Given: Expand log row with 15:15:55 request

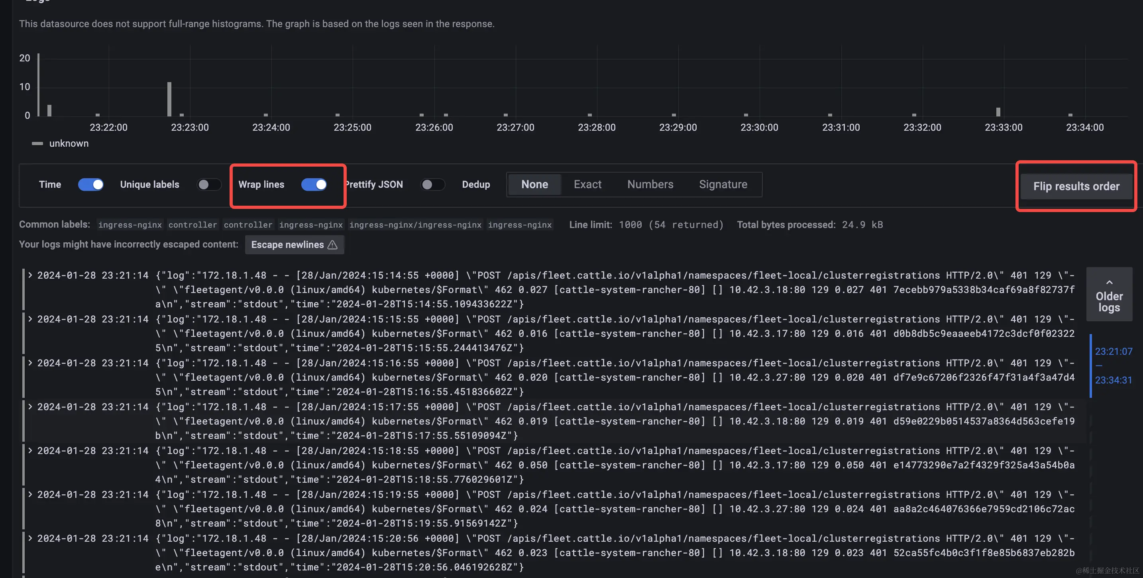Looking at the screenshot, I should (x=30, y=319).
